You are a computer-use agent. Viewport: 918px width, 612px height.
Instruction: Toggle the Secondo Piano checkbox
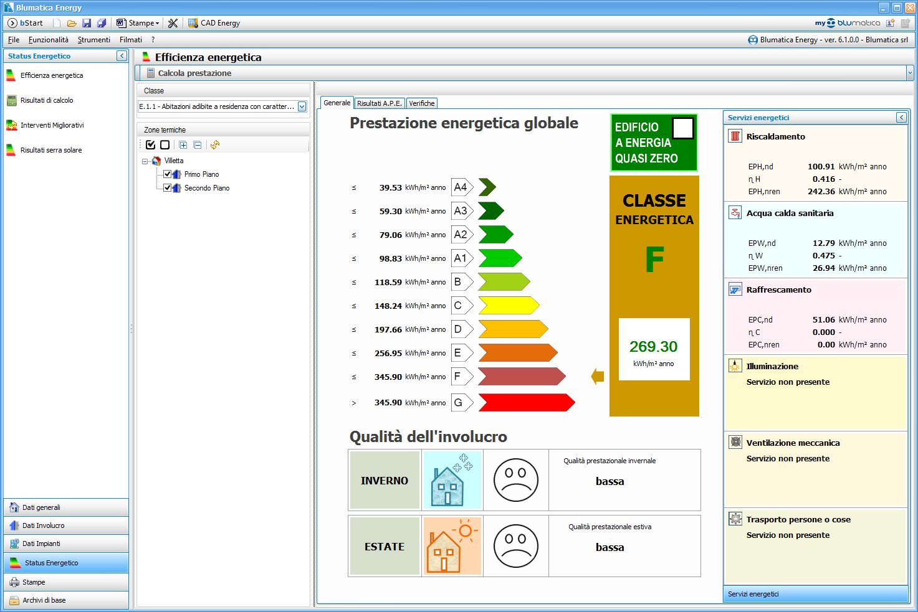pyautogui.click(x=167, y=188)
